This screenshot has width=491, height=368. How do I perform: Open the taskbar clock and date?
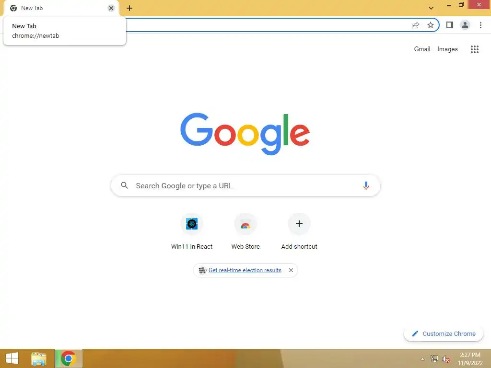tap(470, 359)
